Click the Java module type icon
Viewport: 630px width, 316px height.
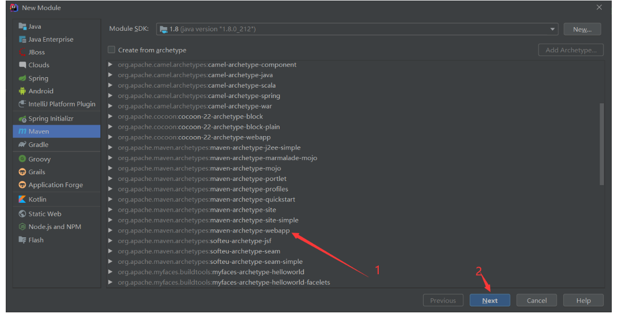tap(22, 26)
